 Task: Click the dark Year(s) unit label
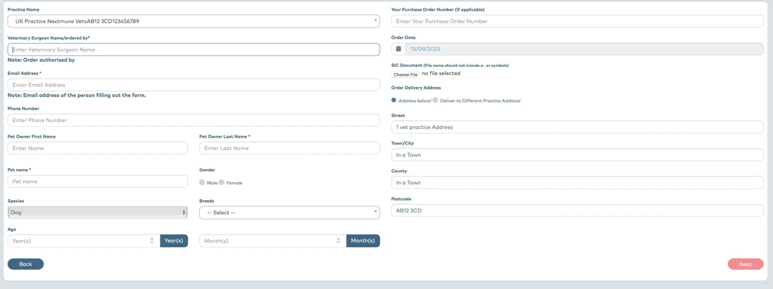[x=174, y=241]
